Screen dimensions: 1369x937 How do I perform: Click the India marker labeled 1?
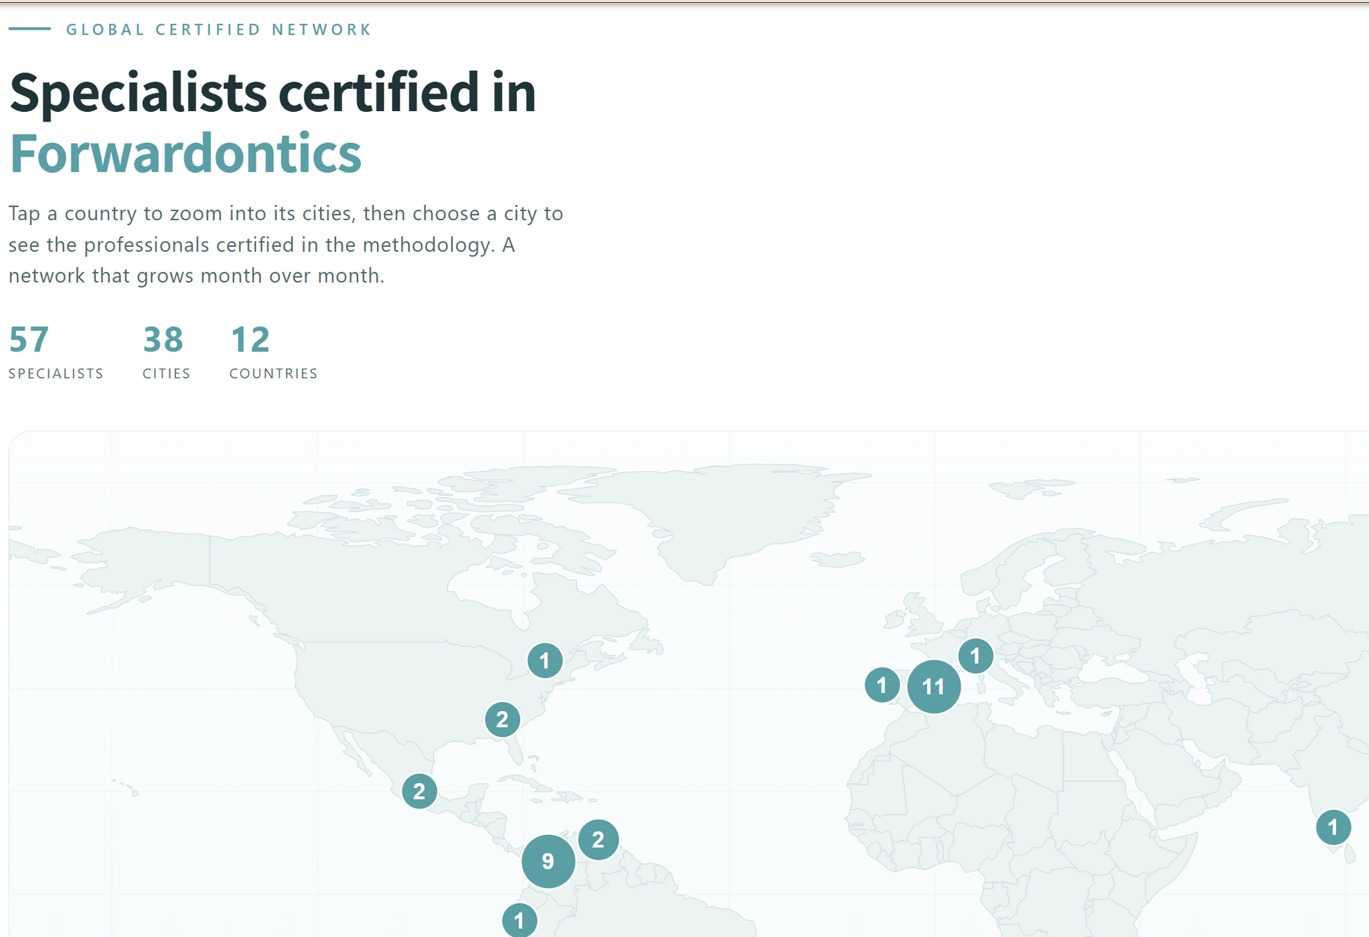point(1333,827)
